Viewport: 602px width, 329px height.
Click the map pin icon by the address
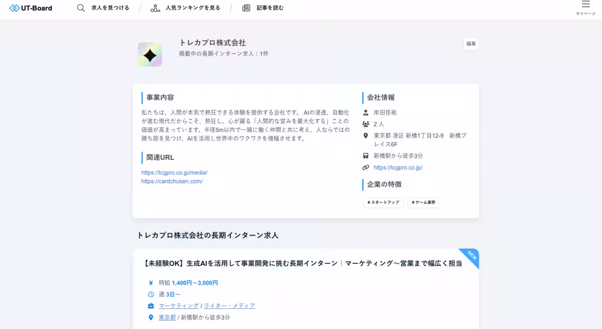pos(366,135)
